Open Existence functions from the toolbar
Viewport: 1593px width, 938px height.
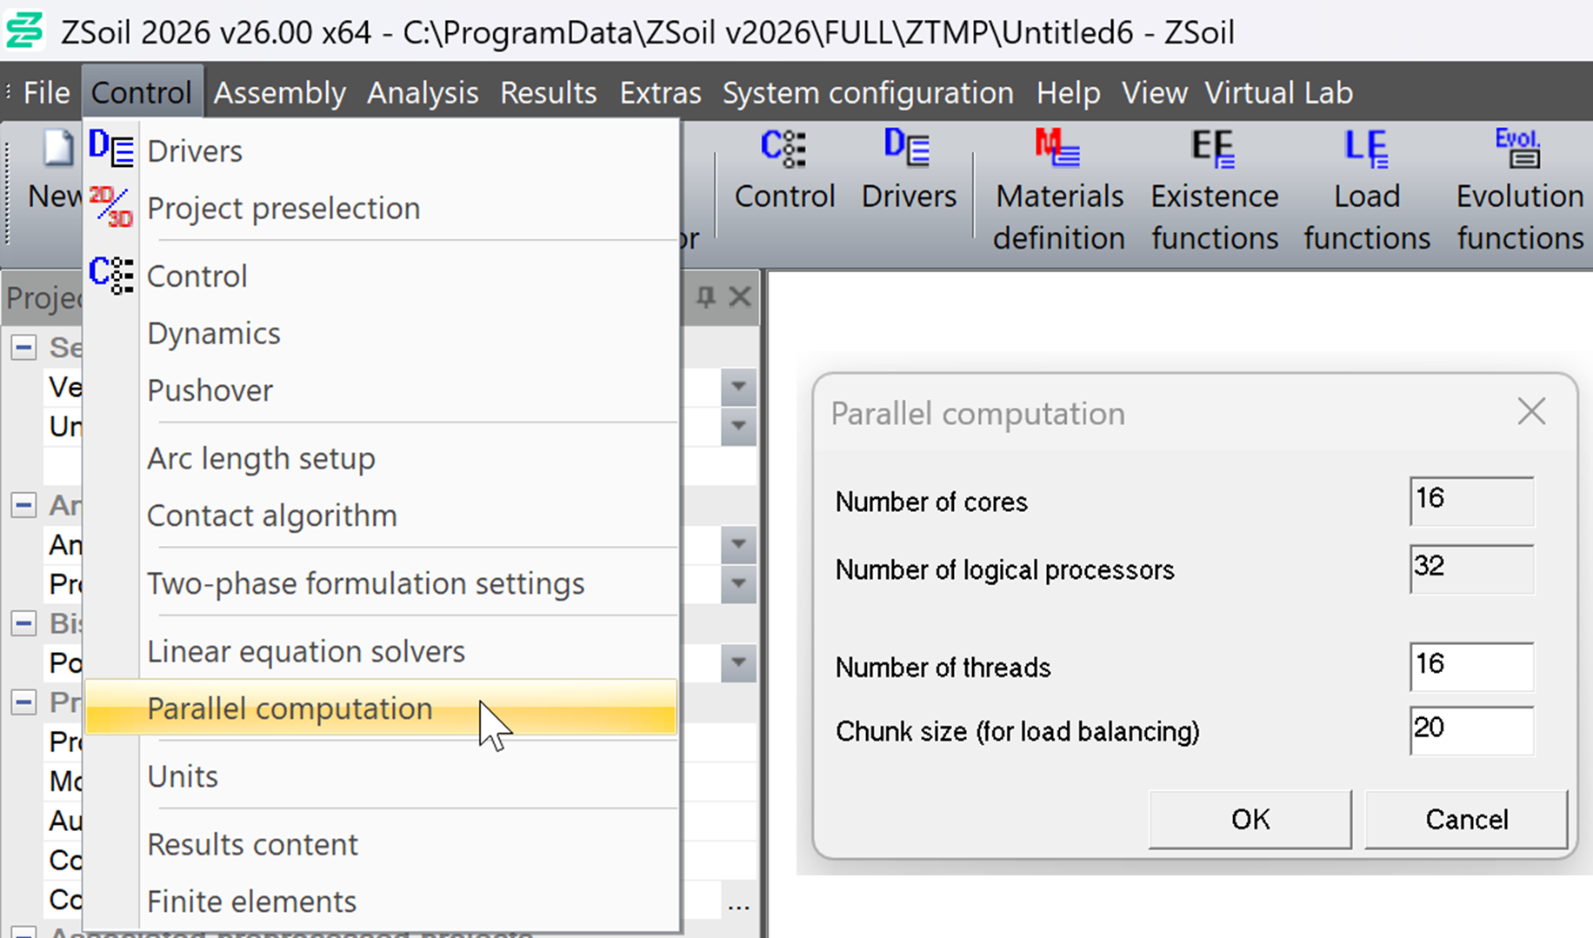pyautogui.click(x=1214, y=149)
